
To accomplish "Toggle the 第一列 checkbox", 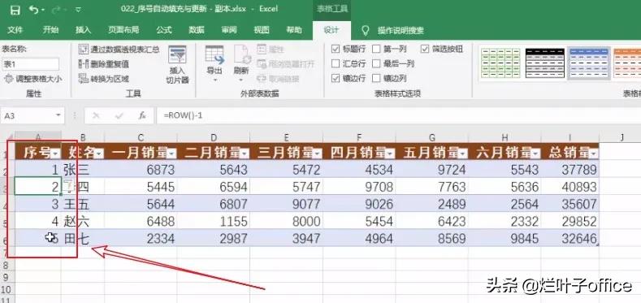I will pyautogui.click(x=376, y=49).
